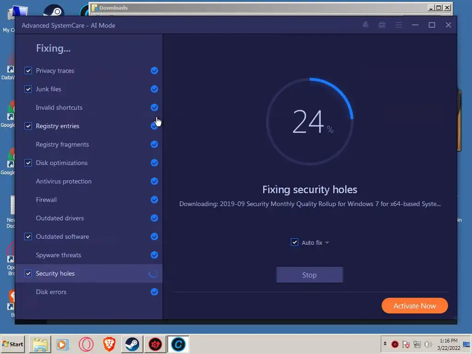Click the Action Center flag tray icon
The height and width of the screenshot is (354, 472).
point(406,344)
